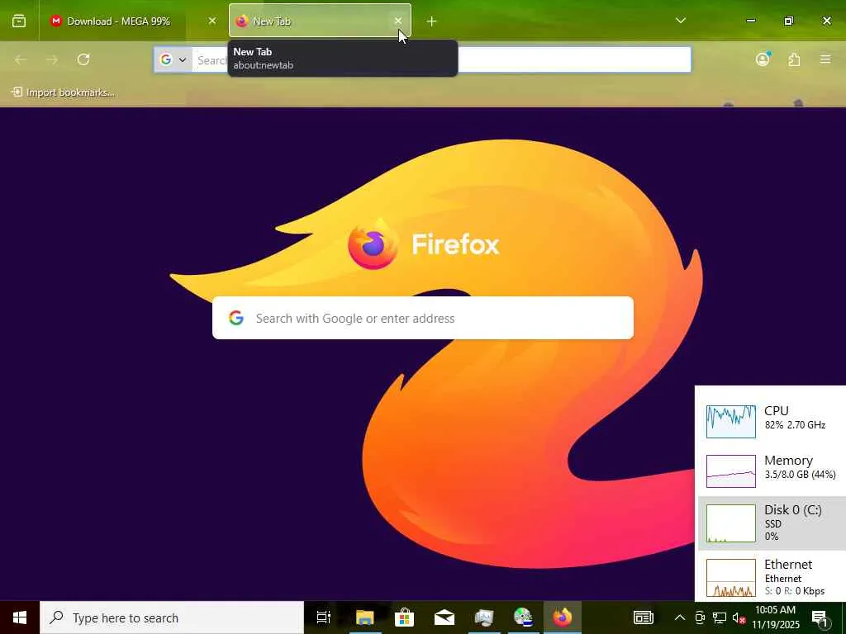This screenshot has height=634, width=846.
Task: Open the Windows Start menu
Action: click(20, 617)
